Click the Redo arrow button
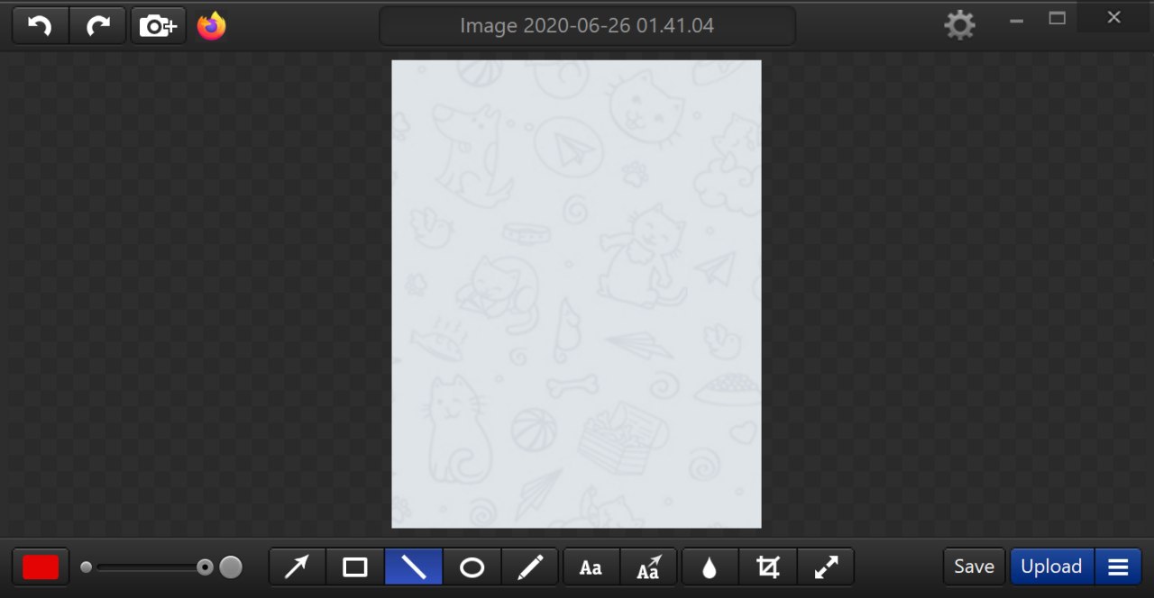This screenshot has height=598, width=1154. tap(97, 26)
